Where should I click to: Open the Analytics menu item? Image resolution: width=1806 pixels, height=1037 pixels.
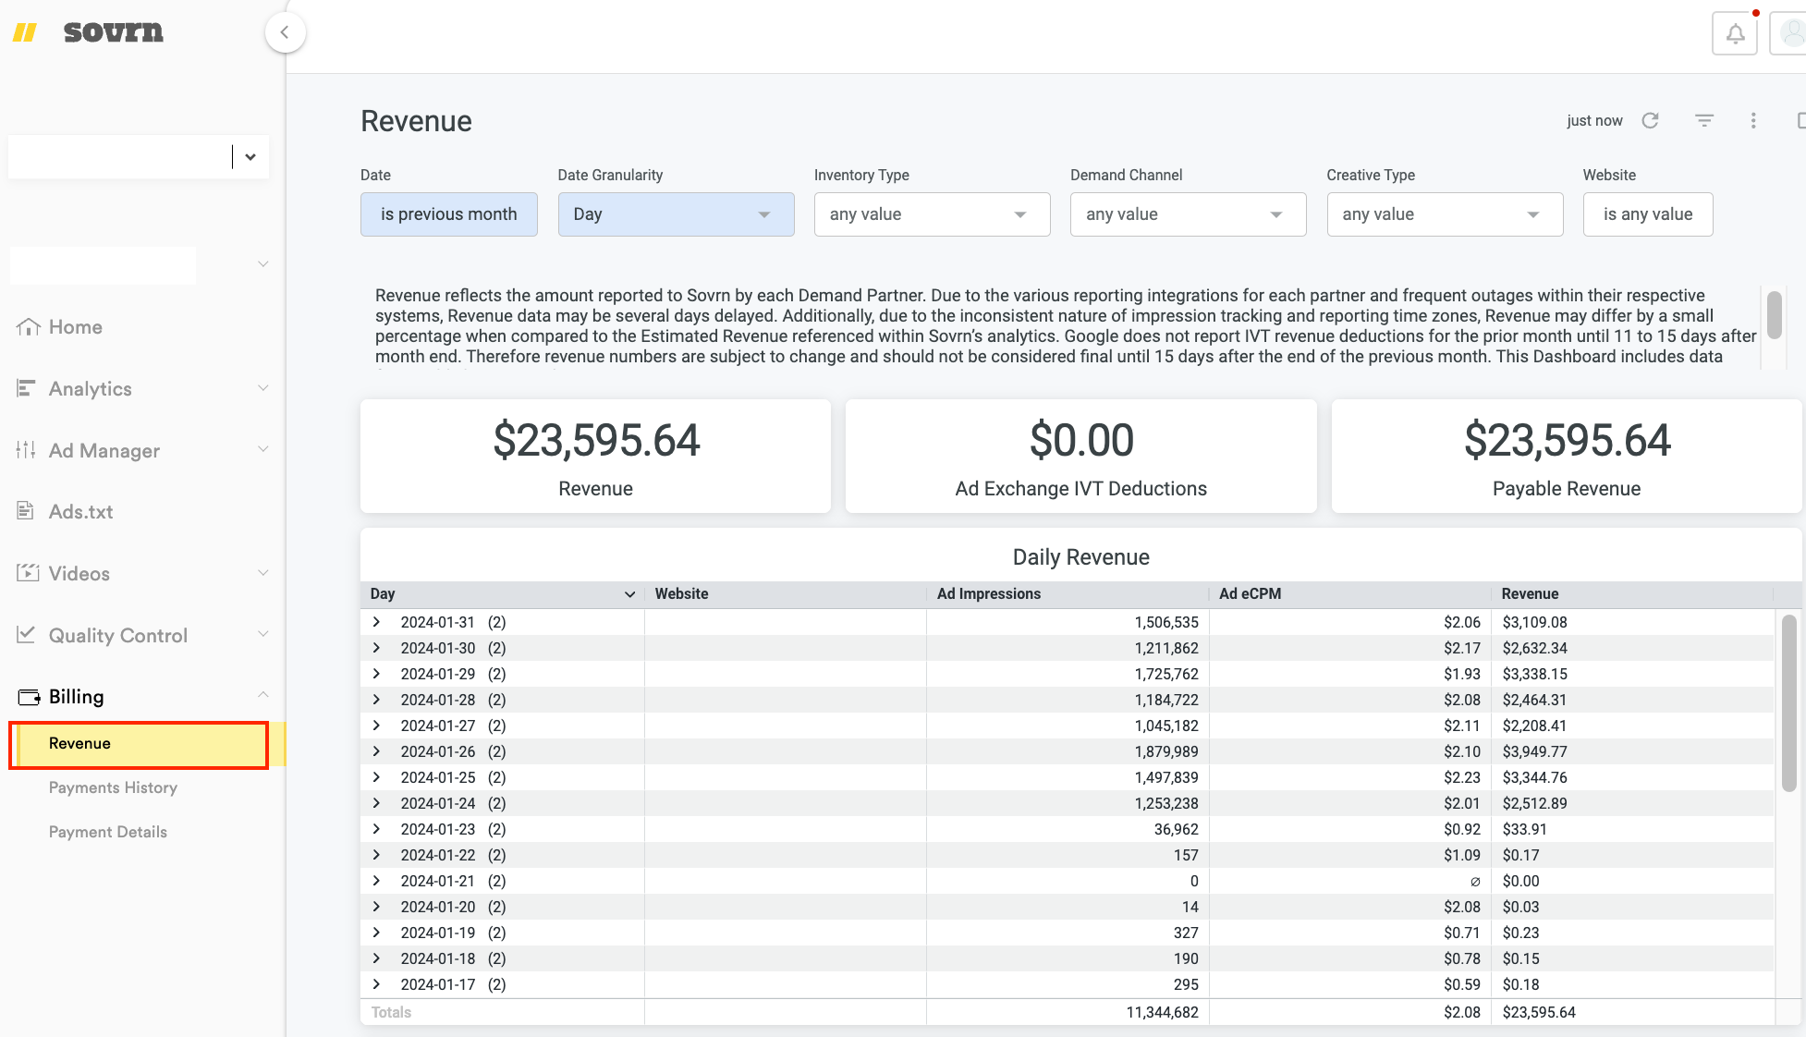(x=91, y=389)
